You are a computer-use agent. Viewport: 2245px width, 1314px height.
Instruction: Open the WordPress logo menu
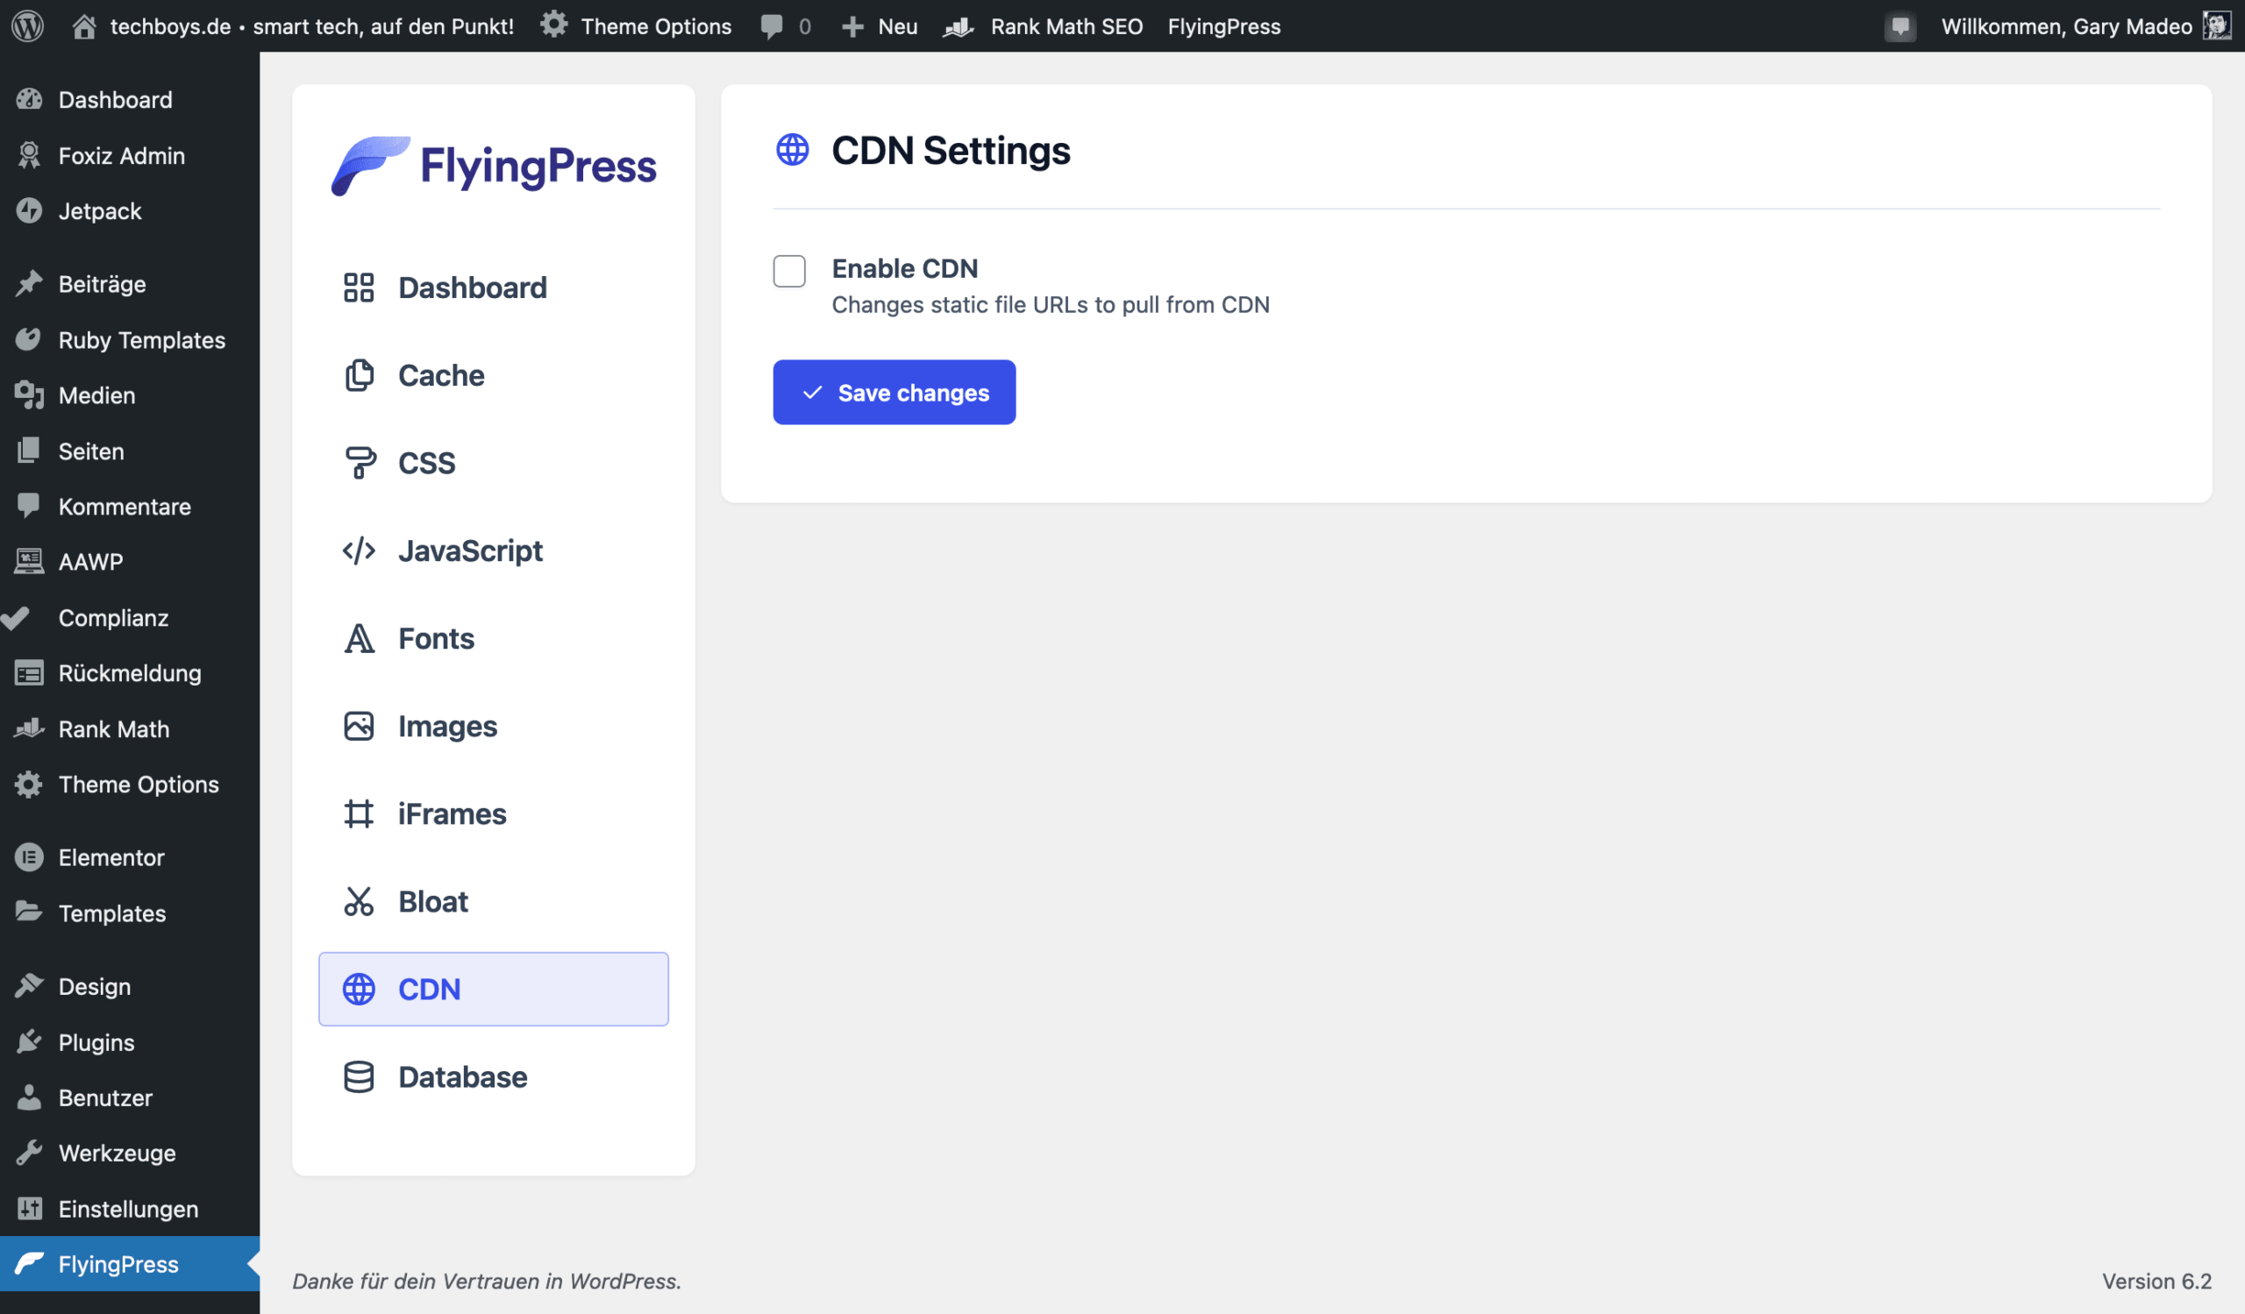point(27,25)
